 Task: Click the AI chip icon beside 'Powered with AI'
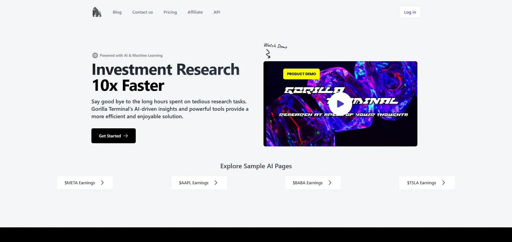pyautogui.click(x=95, y=55)
